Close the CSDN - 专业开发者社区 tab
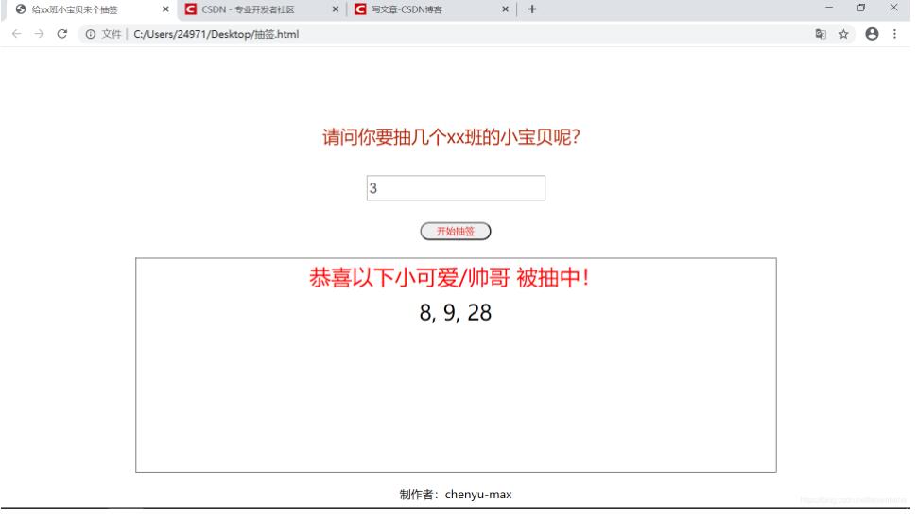917x522 pixels. (x=336, y=9)
